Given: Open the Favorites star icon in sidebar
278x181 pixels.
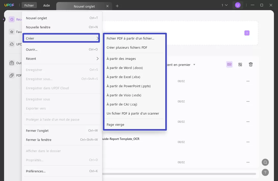Looking at the screenshot, I should pos(12,32).
